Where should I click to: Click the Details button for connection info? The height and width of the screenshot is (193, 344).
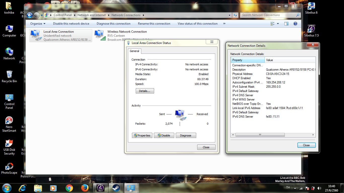click(145, 91)
